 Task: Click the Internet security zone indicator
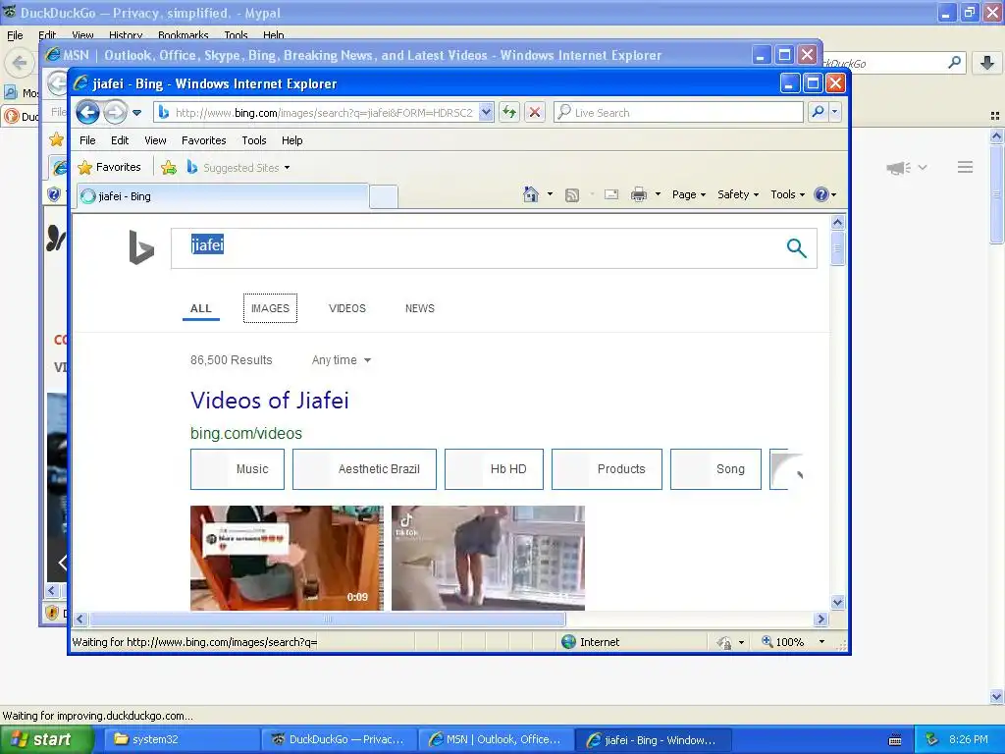point(590,642)
